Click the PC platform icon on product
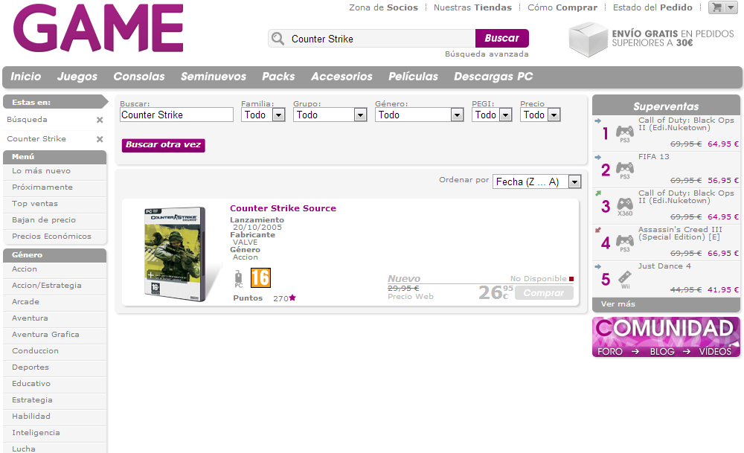744x453 pixels. point(239,279)
